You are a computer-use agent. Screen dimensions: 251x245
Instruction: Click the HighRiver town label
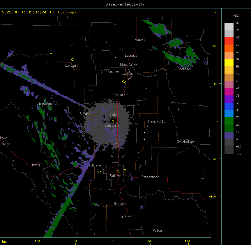[x=125, y=216]
